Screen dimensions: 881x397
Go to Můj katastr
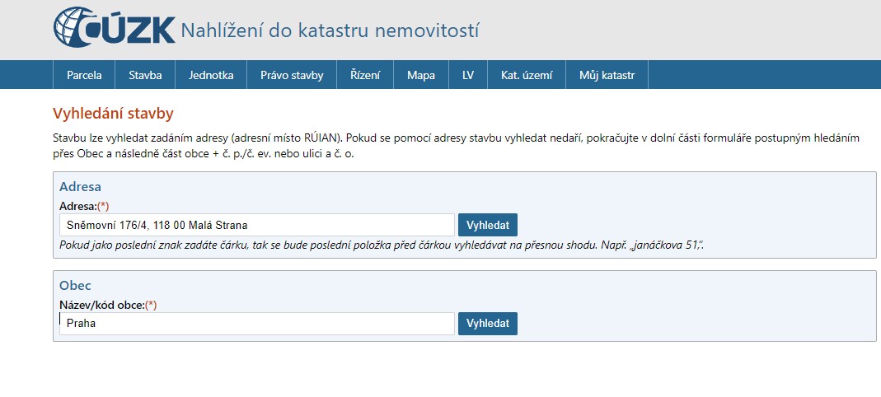(x=607, y=75)
